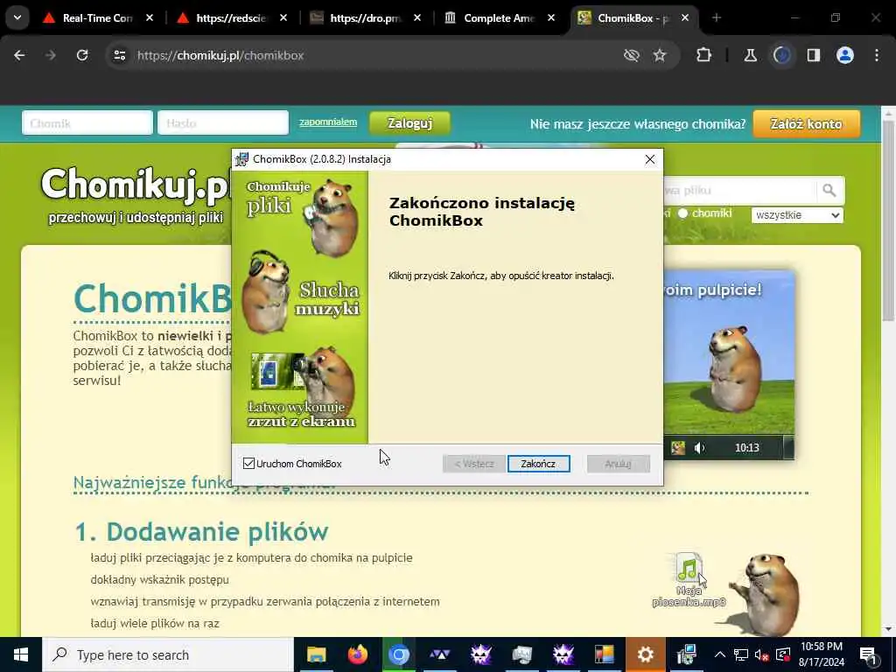
Task: Click the site information icon in address bar
Action: [x=119, y=55]
